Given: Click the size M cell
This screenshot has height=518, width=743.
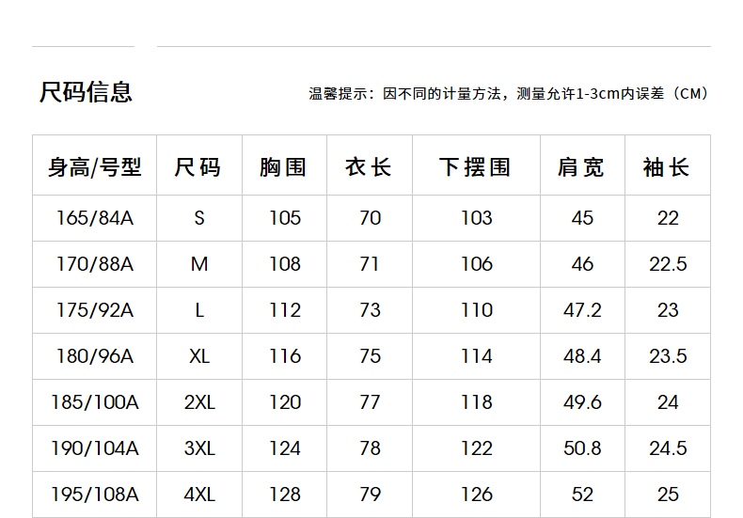Looking at the screenshot, I should pos(198,264).
